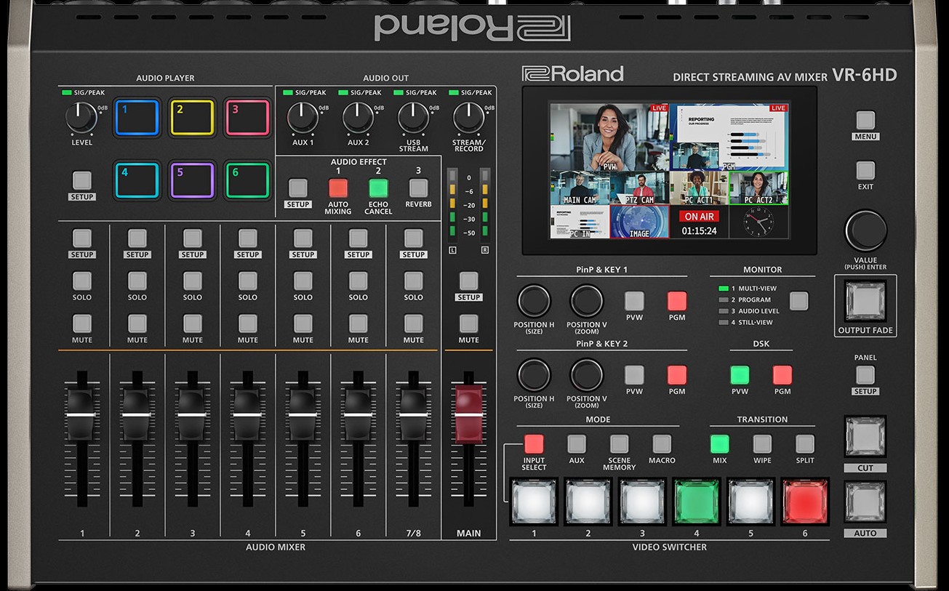
Task: Open the MENU button
Action: click(x=865, y=120)
